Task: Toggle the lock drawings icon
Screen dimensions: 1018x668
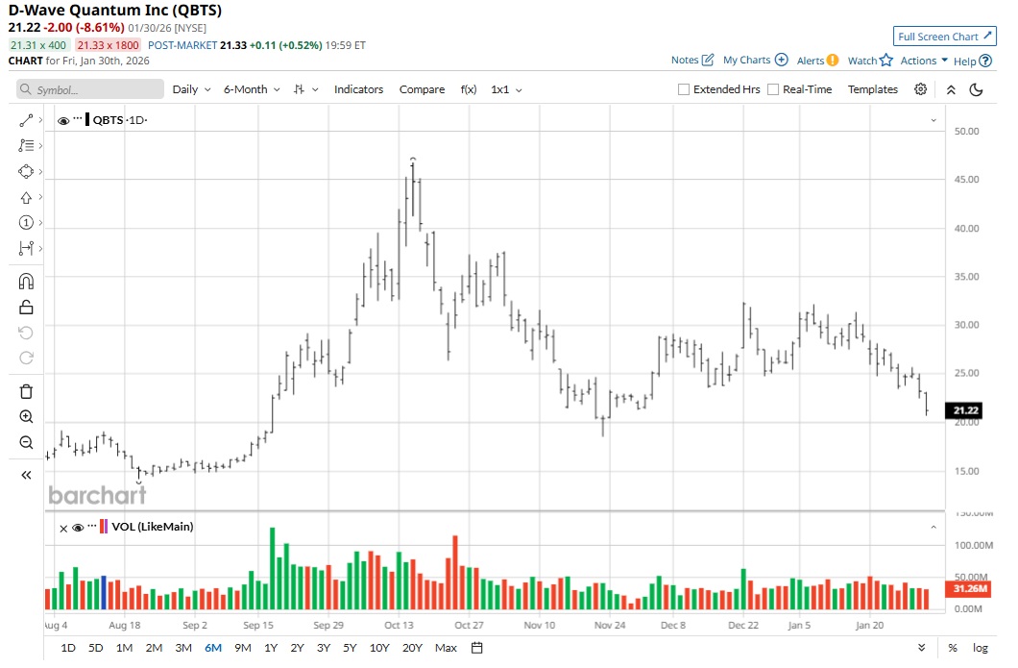Action: tap(26, 307)
